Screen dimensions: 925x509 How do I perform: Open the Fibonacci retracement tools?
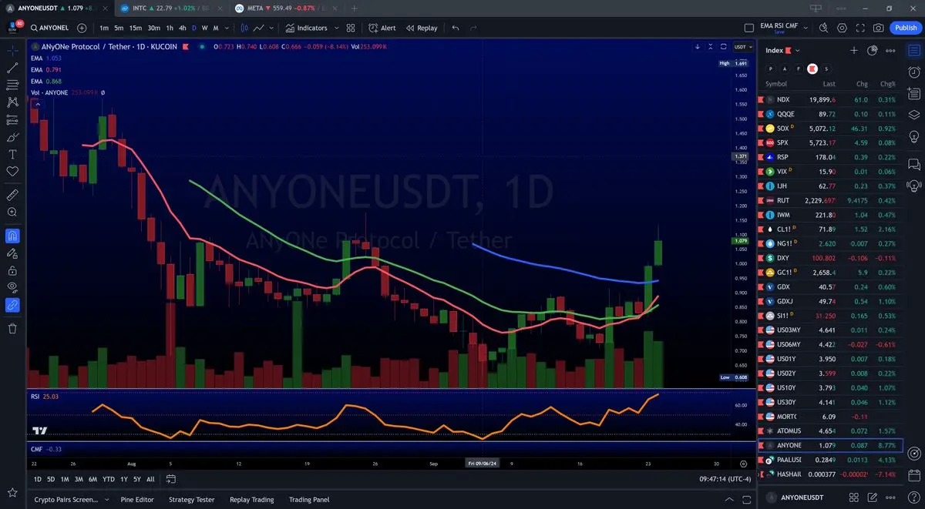pyautogui.click(x=12, y=85)
